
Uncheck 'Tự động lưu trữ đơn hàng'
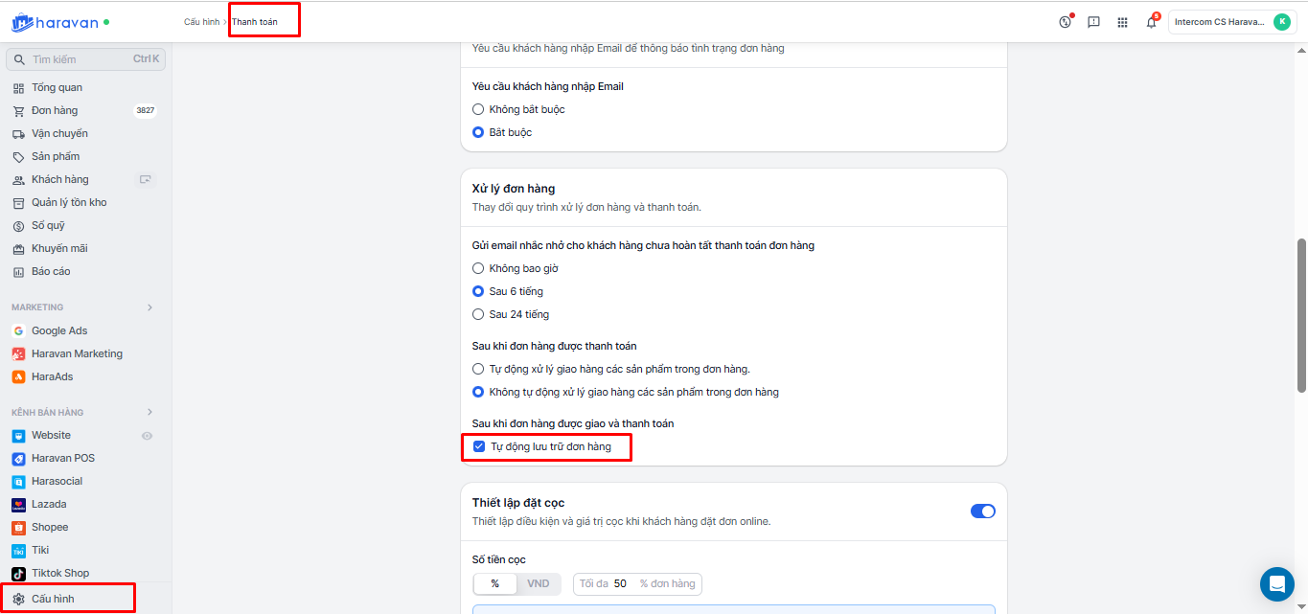click(479, 446)
